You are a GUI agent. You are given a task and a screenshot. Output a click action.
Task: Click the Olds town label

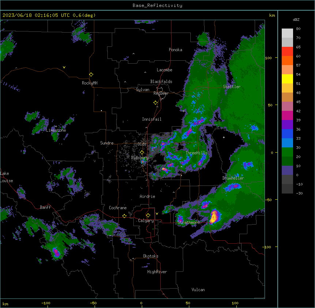[x=142, y=144]
